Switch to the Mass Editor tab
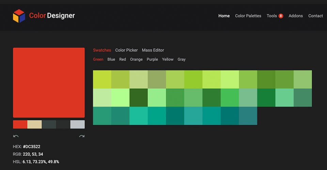 pyautogui.click(x=153, y=50)
